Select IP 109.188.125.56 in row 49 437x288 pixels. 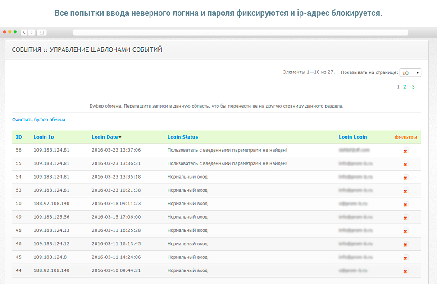51,217
